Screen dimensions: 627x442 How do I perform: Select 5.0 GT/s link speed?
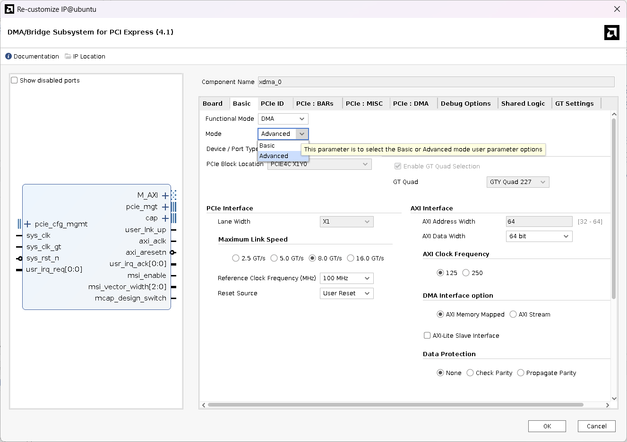coord(274,258)
